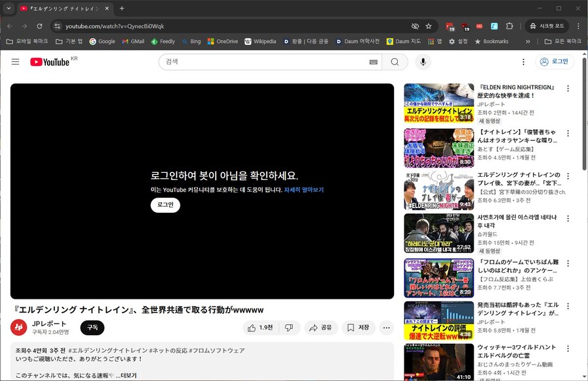
Task: Open the 8:30 復讐者ちゃん video thumbnail
Action: (x=439, y=148)
